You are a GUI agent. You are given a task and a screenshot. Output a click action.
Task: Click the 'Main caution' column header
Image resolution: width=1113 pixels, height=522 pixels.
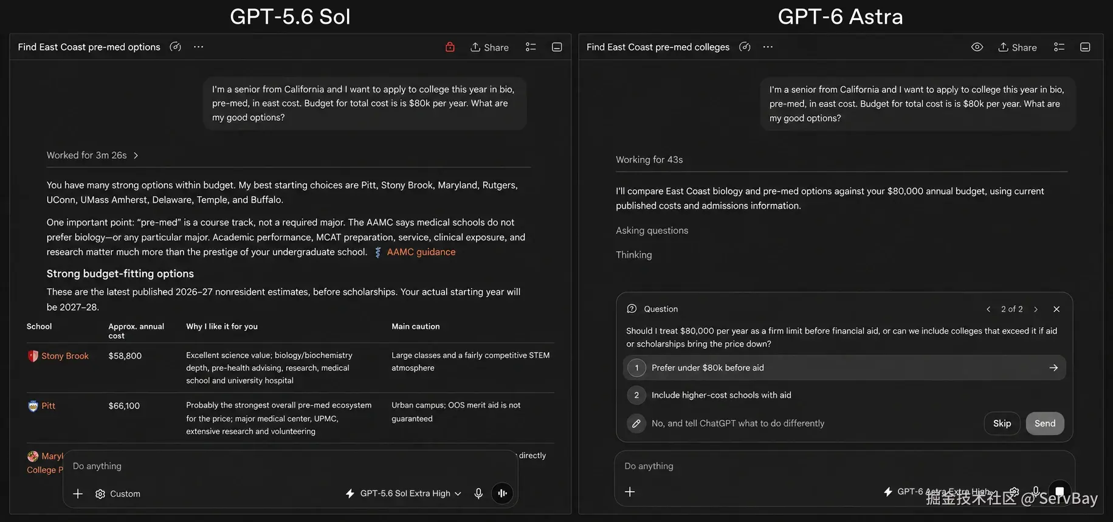tap(416, 326)
